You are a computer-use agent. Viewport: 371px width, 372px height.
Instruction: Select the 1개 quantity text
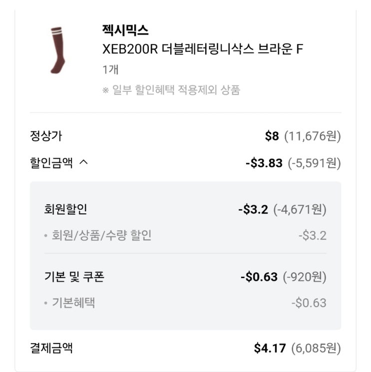tap(110, 69)
